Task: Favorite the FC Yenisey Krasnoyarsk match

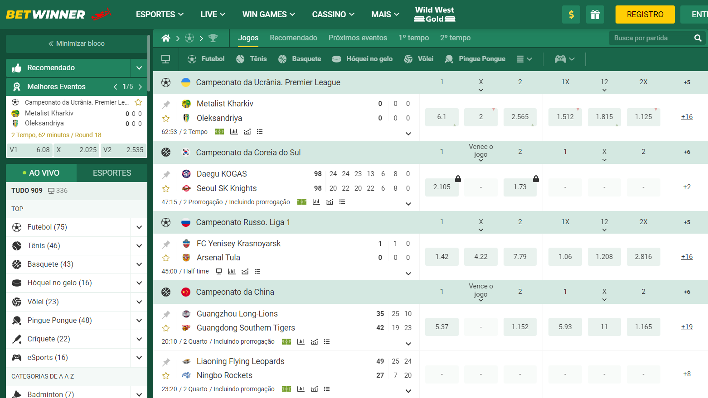Action: click(166, 258)
